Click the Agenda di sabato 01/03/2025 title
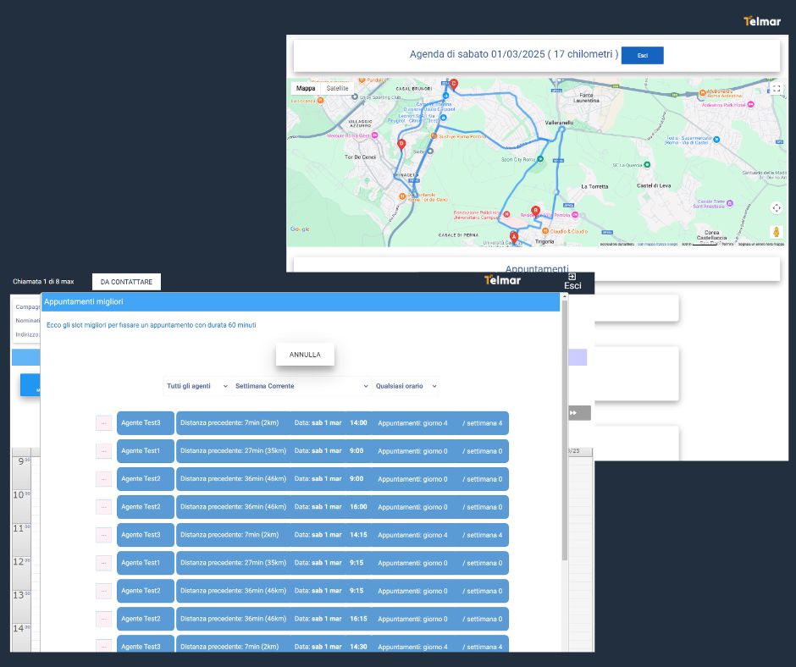The image size is (796, 667). click(x=514, y=54)
